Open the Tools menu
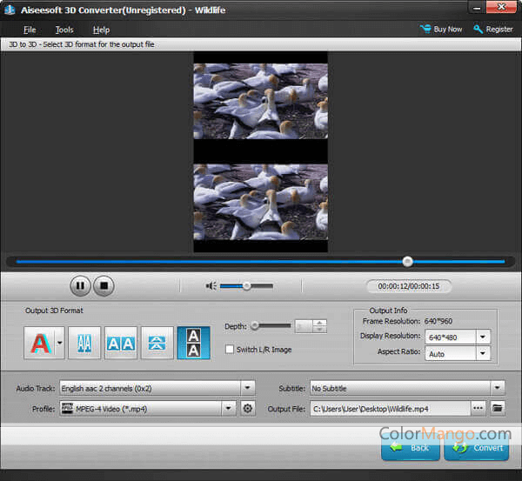The image size is (522, 481). pos(64,30)
